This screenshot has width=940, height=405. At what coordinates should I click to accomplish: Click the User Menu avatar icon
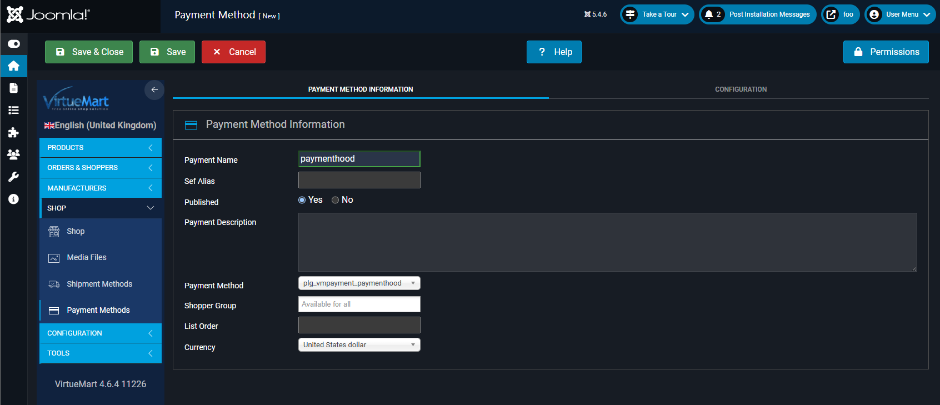pos(874,14)
